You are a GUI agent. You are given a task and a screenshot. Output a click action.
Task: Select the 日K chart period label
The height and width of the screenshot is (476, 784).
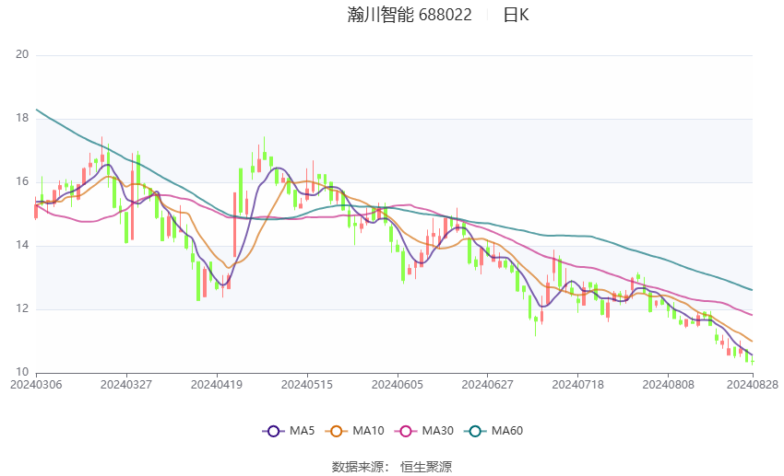pos(516,15)
